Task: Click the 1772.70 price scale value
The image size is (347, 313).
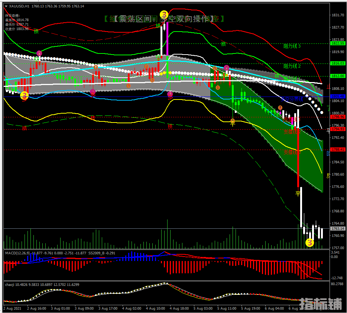Action: pyautogui.click(x=338, y=199)
